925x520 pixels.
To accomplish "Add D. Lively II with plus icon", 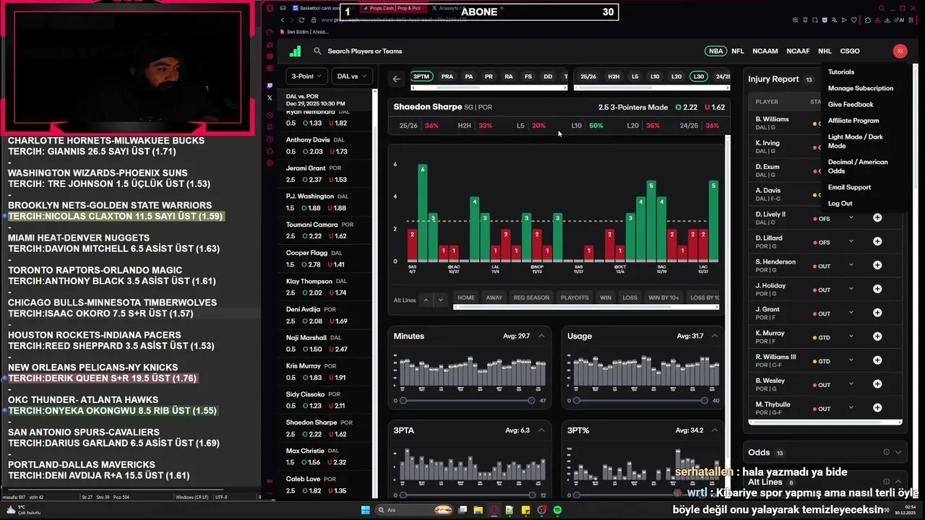I will pyautogui.click(x=877, y=217).
